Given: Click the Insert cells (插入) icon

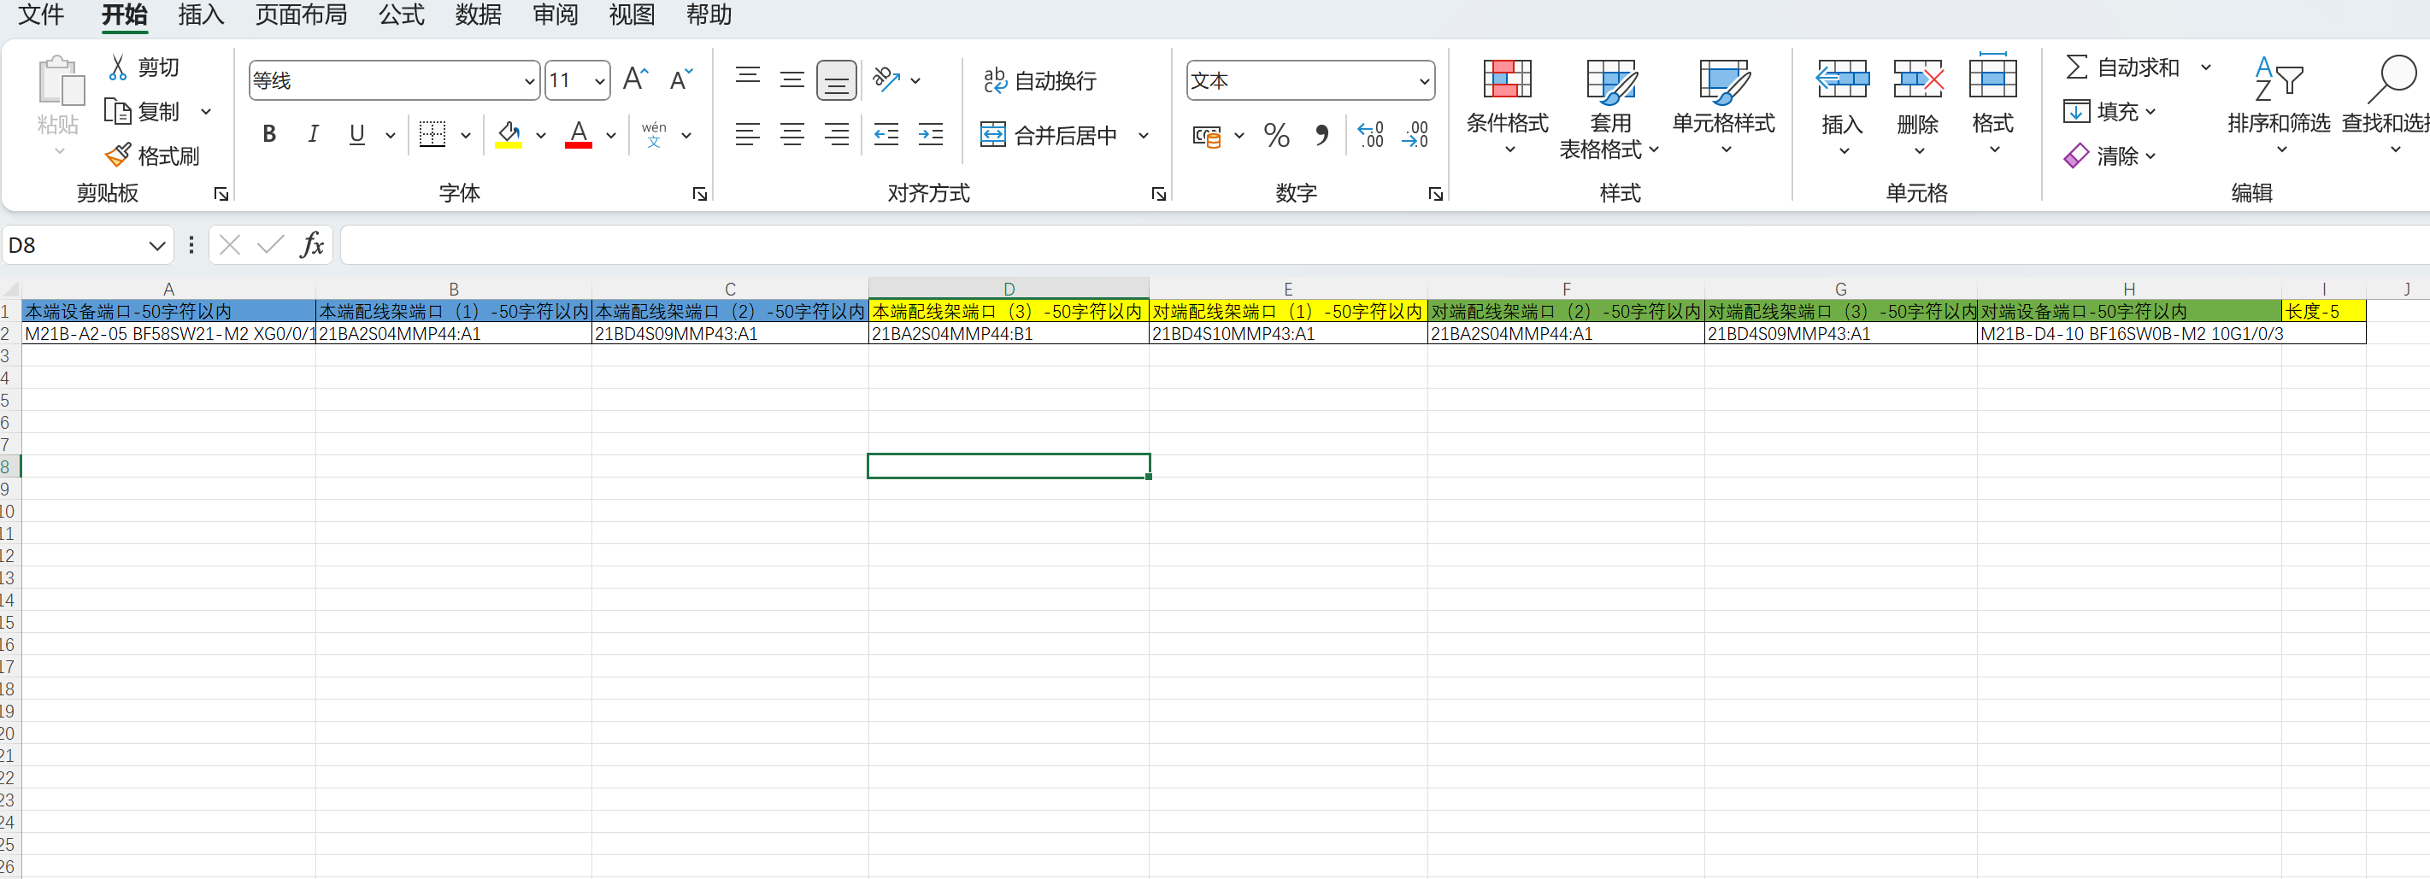Looking at the screenshot, I should point(1842,79).
